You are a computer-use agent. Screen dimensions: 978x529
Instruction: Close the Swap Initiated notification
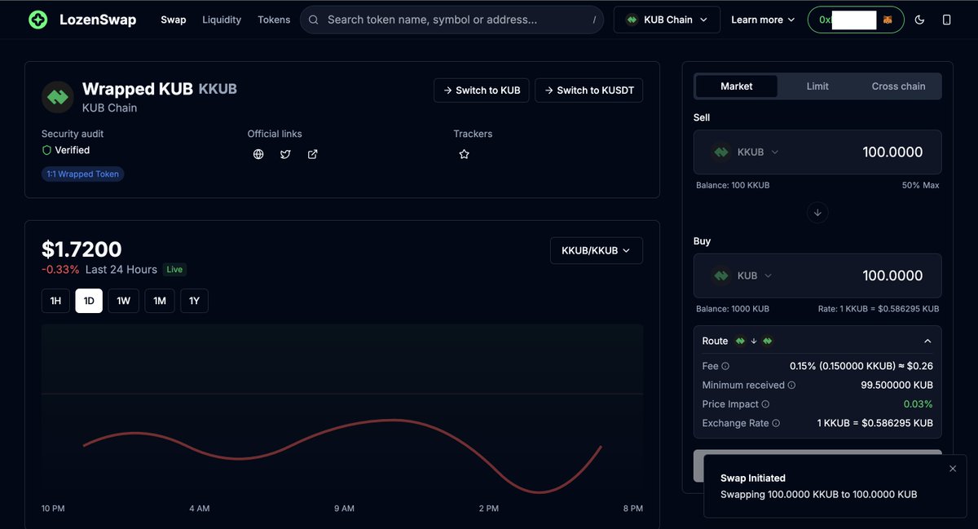pyautogui.click(x=953, y=469)
